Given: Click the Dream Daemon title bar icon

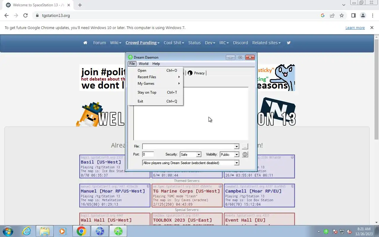Looking at the screenshot, I should click(x=130, y=57).
